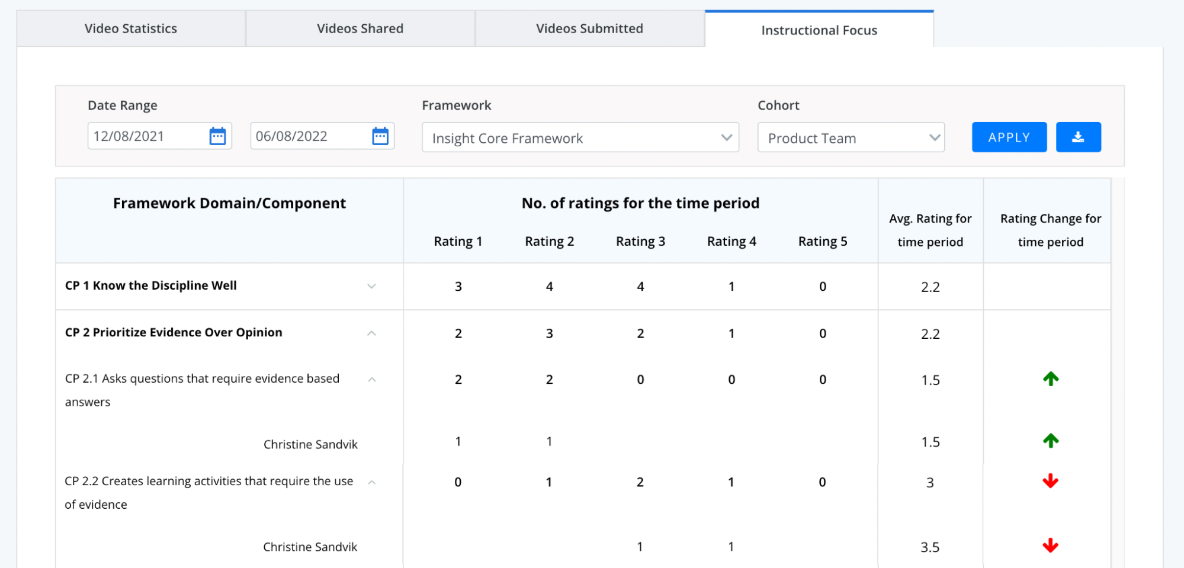Open the end date calendar picker
The image size is (1184, 568).
(x=380, y=136)
